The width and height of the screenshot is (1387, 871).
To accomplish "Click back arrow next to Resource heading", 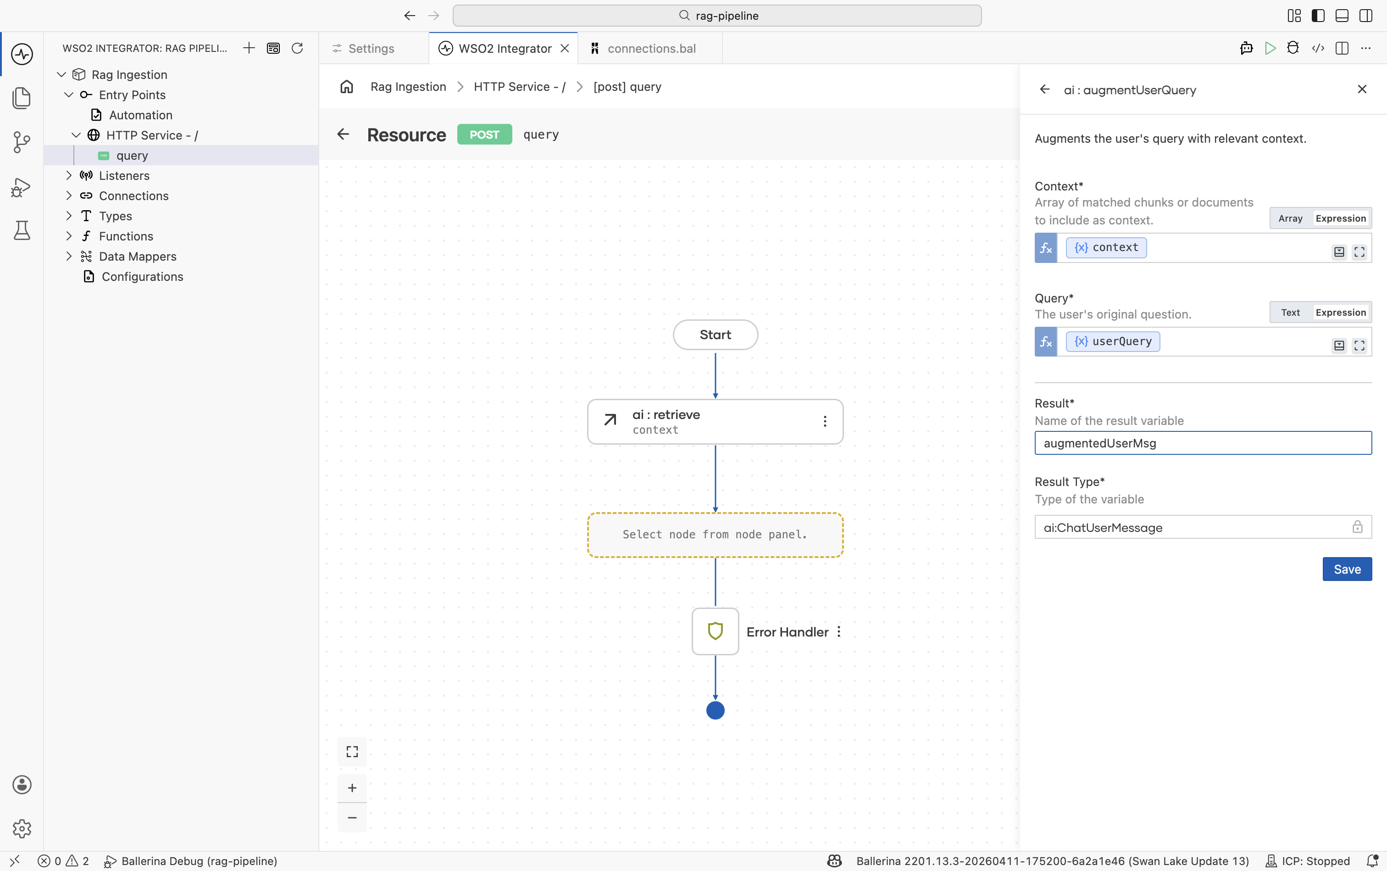I will point(343,134).
